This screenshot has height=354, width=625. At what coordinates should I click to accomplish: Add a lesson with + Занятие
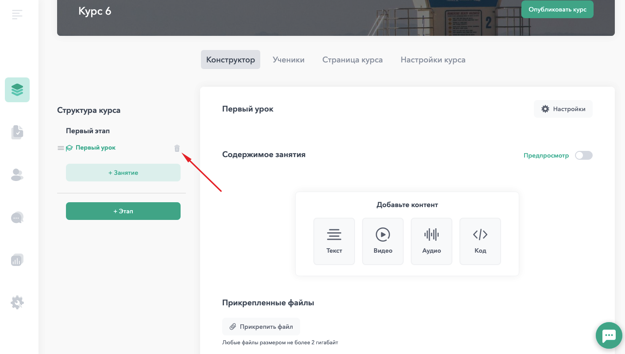[x=123, y=173]
